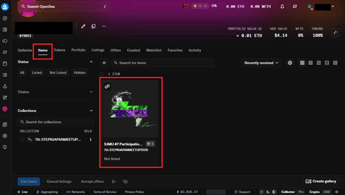This screenshot has height=195, width=345.
Task: Toggle portfolio value visibility eye
Action: (260, 29)
